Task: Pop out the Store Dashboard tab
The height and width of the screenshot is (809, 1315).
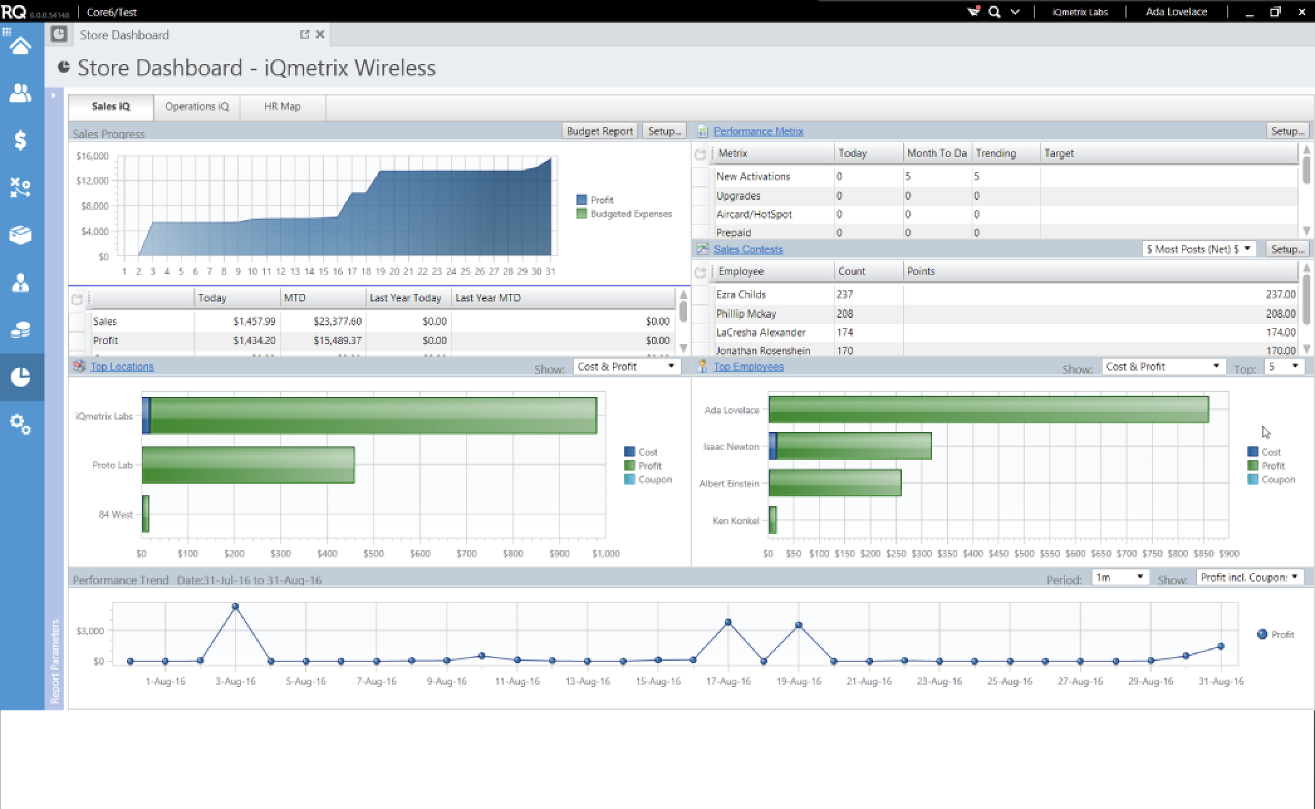Action: [305, 35]
